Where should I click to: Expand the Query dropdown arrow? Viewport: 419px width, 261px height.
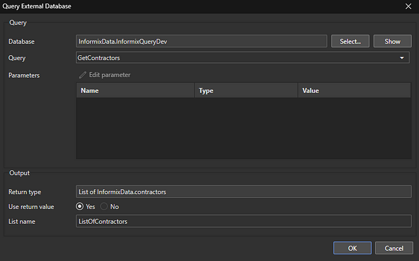(x=402, y=58)
